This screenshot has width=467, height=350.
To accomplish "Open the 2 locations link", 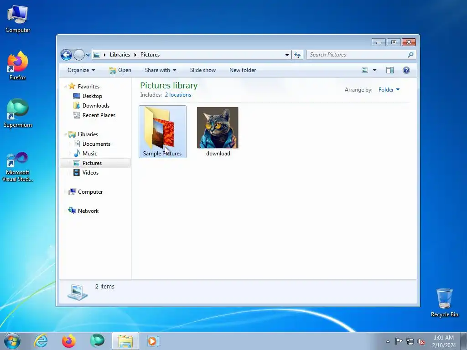I will tap(178, 95).
